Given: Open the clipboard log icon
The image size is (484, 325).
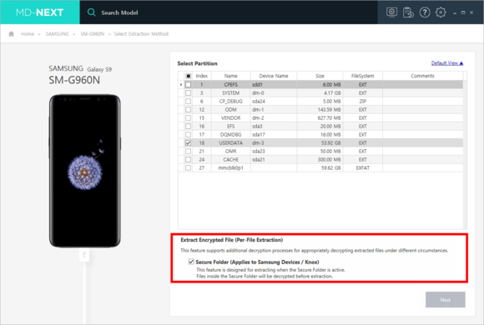Looking at the screenshot, I should click(x=408, y=12).
